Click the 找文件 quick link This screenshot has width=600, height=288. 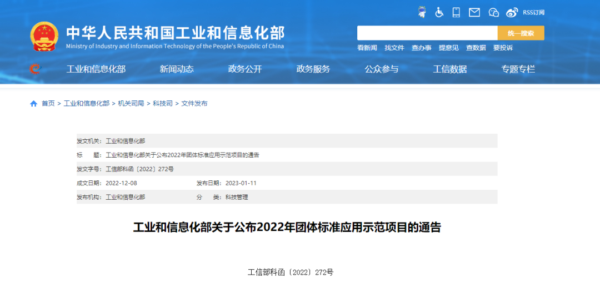[x=394, y=48]
